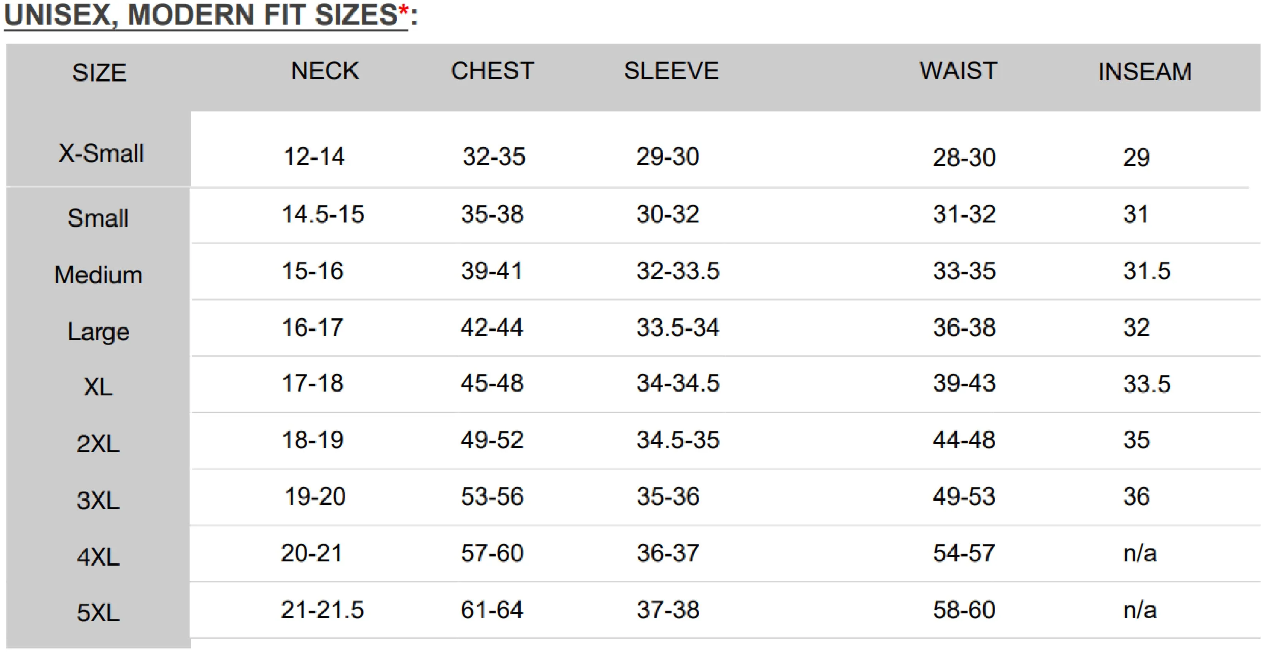Select the SLEEVE column header
The image size is (1269, 654).
[x=671, y=71]
